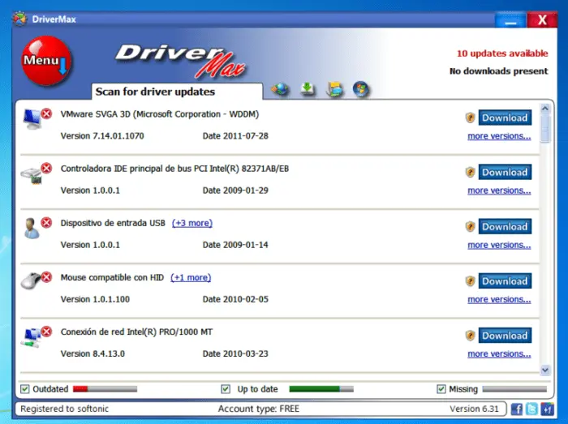Open the Facebook share icon

(x=517, y=409)
